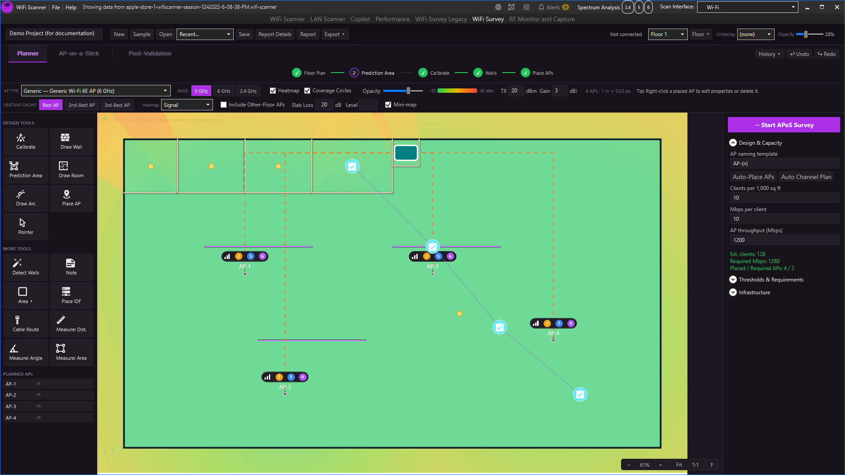Switch to the AP-on-a-Stick tab

coord(79,54)
